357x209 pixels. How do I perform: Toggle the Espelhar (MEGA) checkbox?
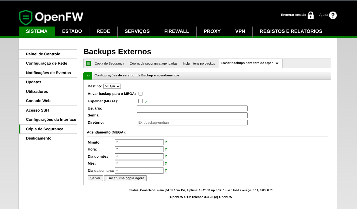(x=140, y=101)
